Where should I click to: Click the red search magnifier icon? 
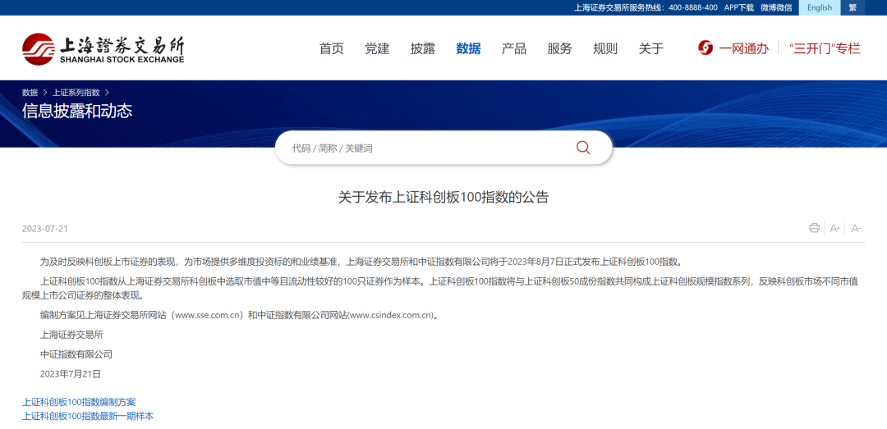tap(583, 148)
